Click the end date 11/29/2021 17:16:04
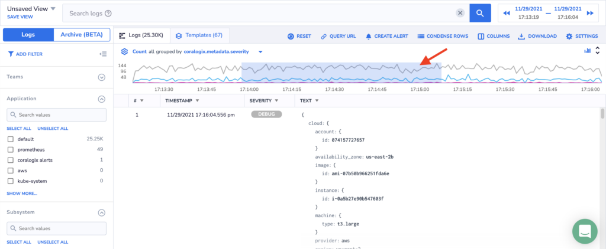This screenshot has width=606, height=249. [568, 13]
